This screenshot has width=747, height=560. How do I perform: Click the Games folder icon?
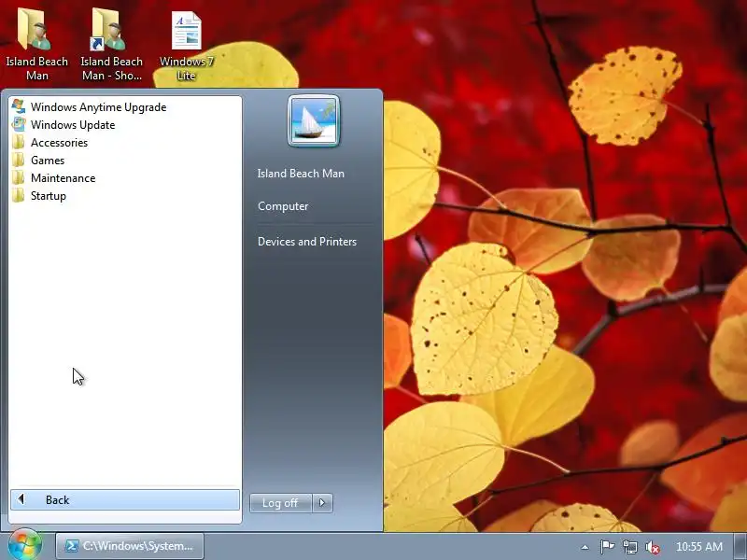(19, 160)
